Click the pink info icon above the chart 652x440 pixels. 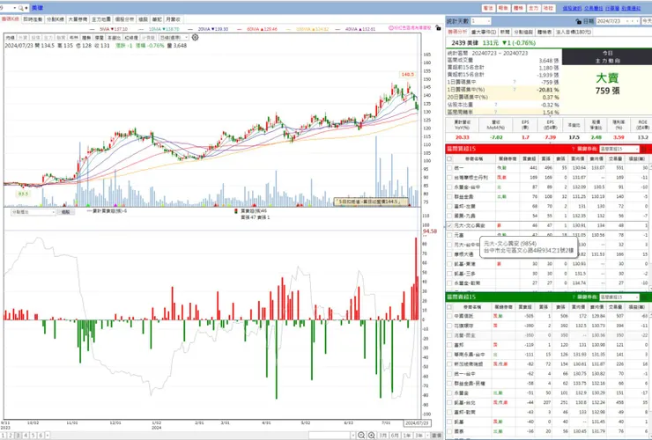[391, 28]
